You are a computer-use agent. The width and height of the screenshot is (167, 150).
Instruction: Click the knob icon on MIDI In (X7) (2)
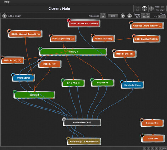(x=2, y=57)
